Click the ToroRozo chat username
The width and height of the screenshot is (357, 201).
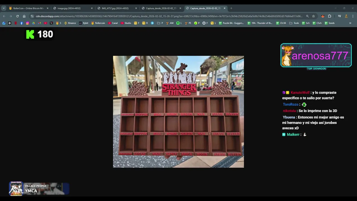click(x=291, y=104)
